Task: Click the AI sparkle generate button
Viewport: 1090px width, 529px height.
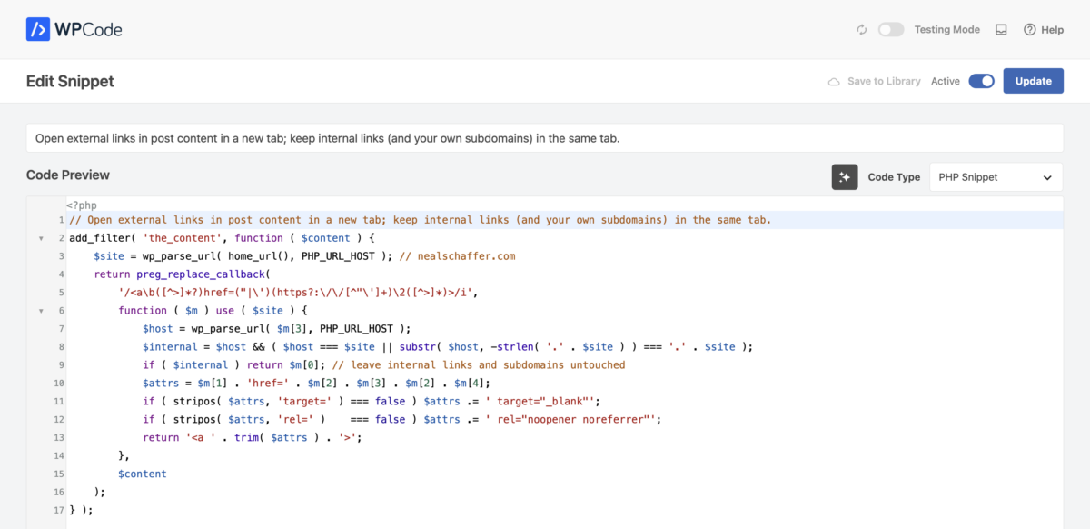Action: (845, 177)
